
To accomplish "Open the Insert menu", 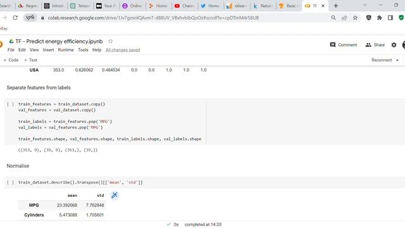I will [x=48, y=50].
